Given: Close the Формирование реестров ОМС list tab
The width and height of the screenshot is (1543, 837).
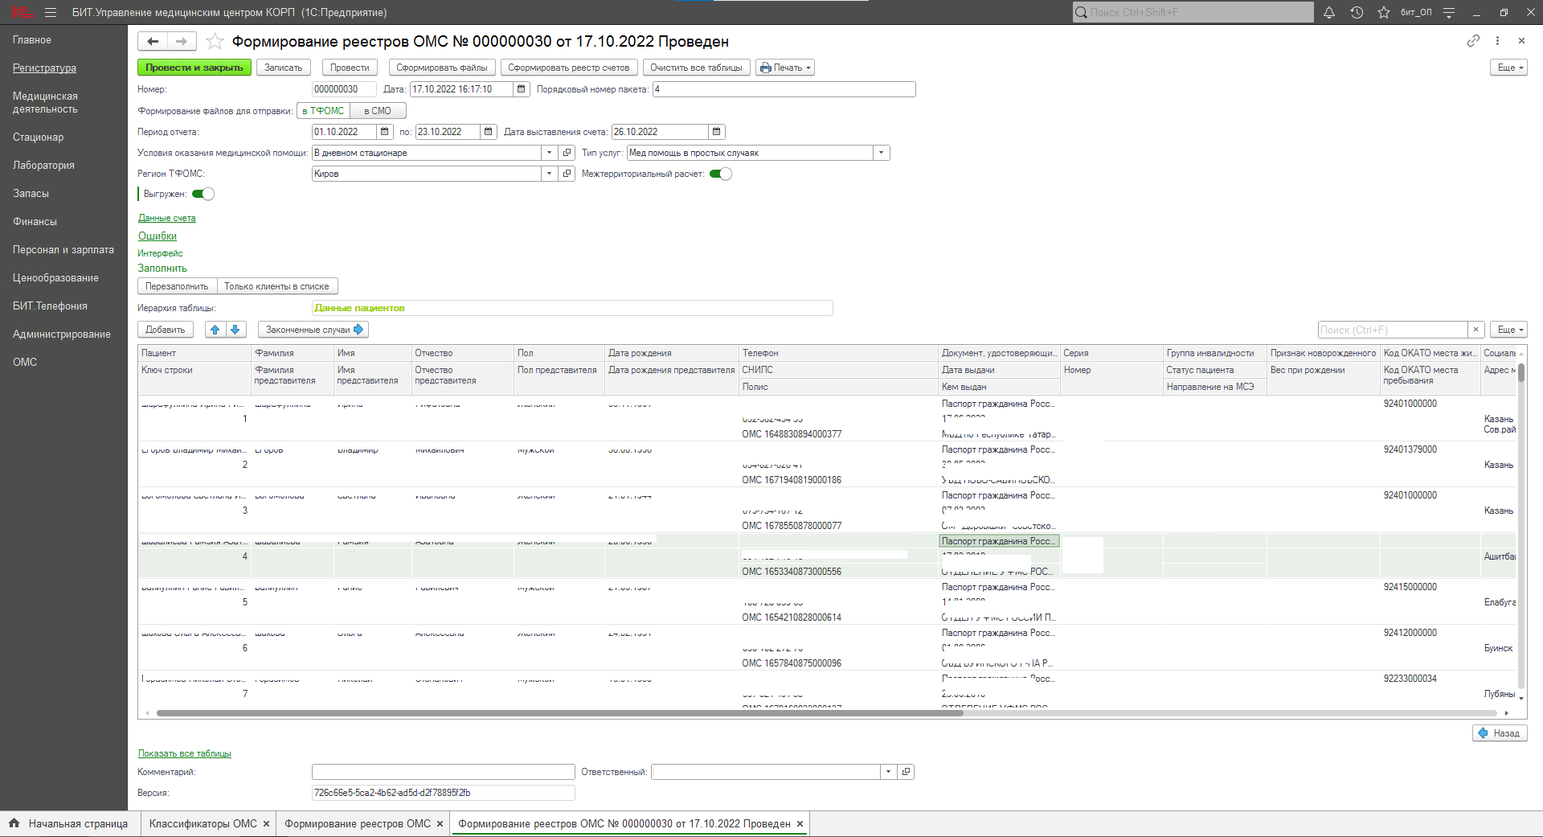Looking at the screenshot, I should [440, 824].
